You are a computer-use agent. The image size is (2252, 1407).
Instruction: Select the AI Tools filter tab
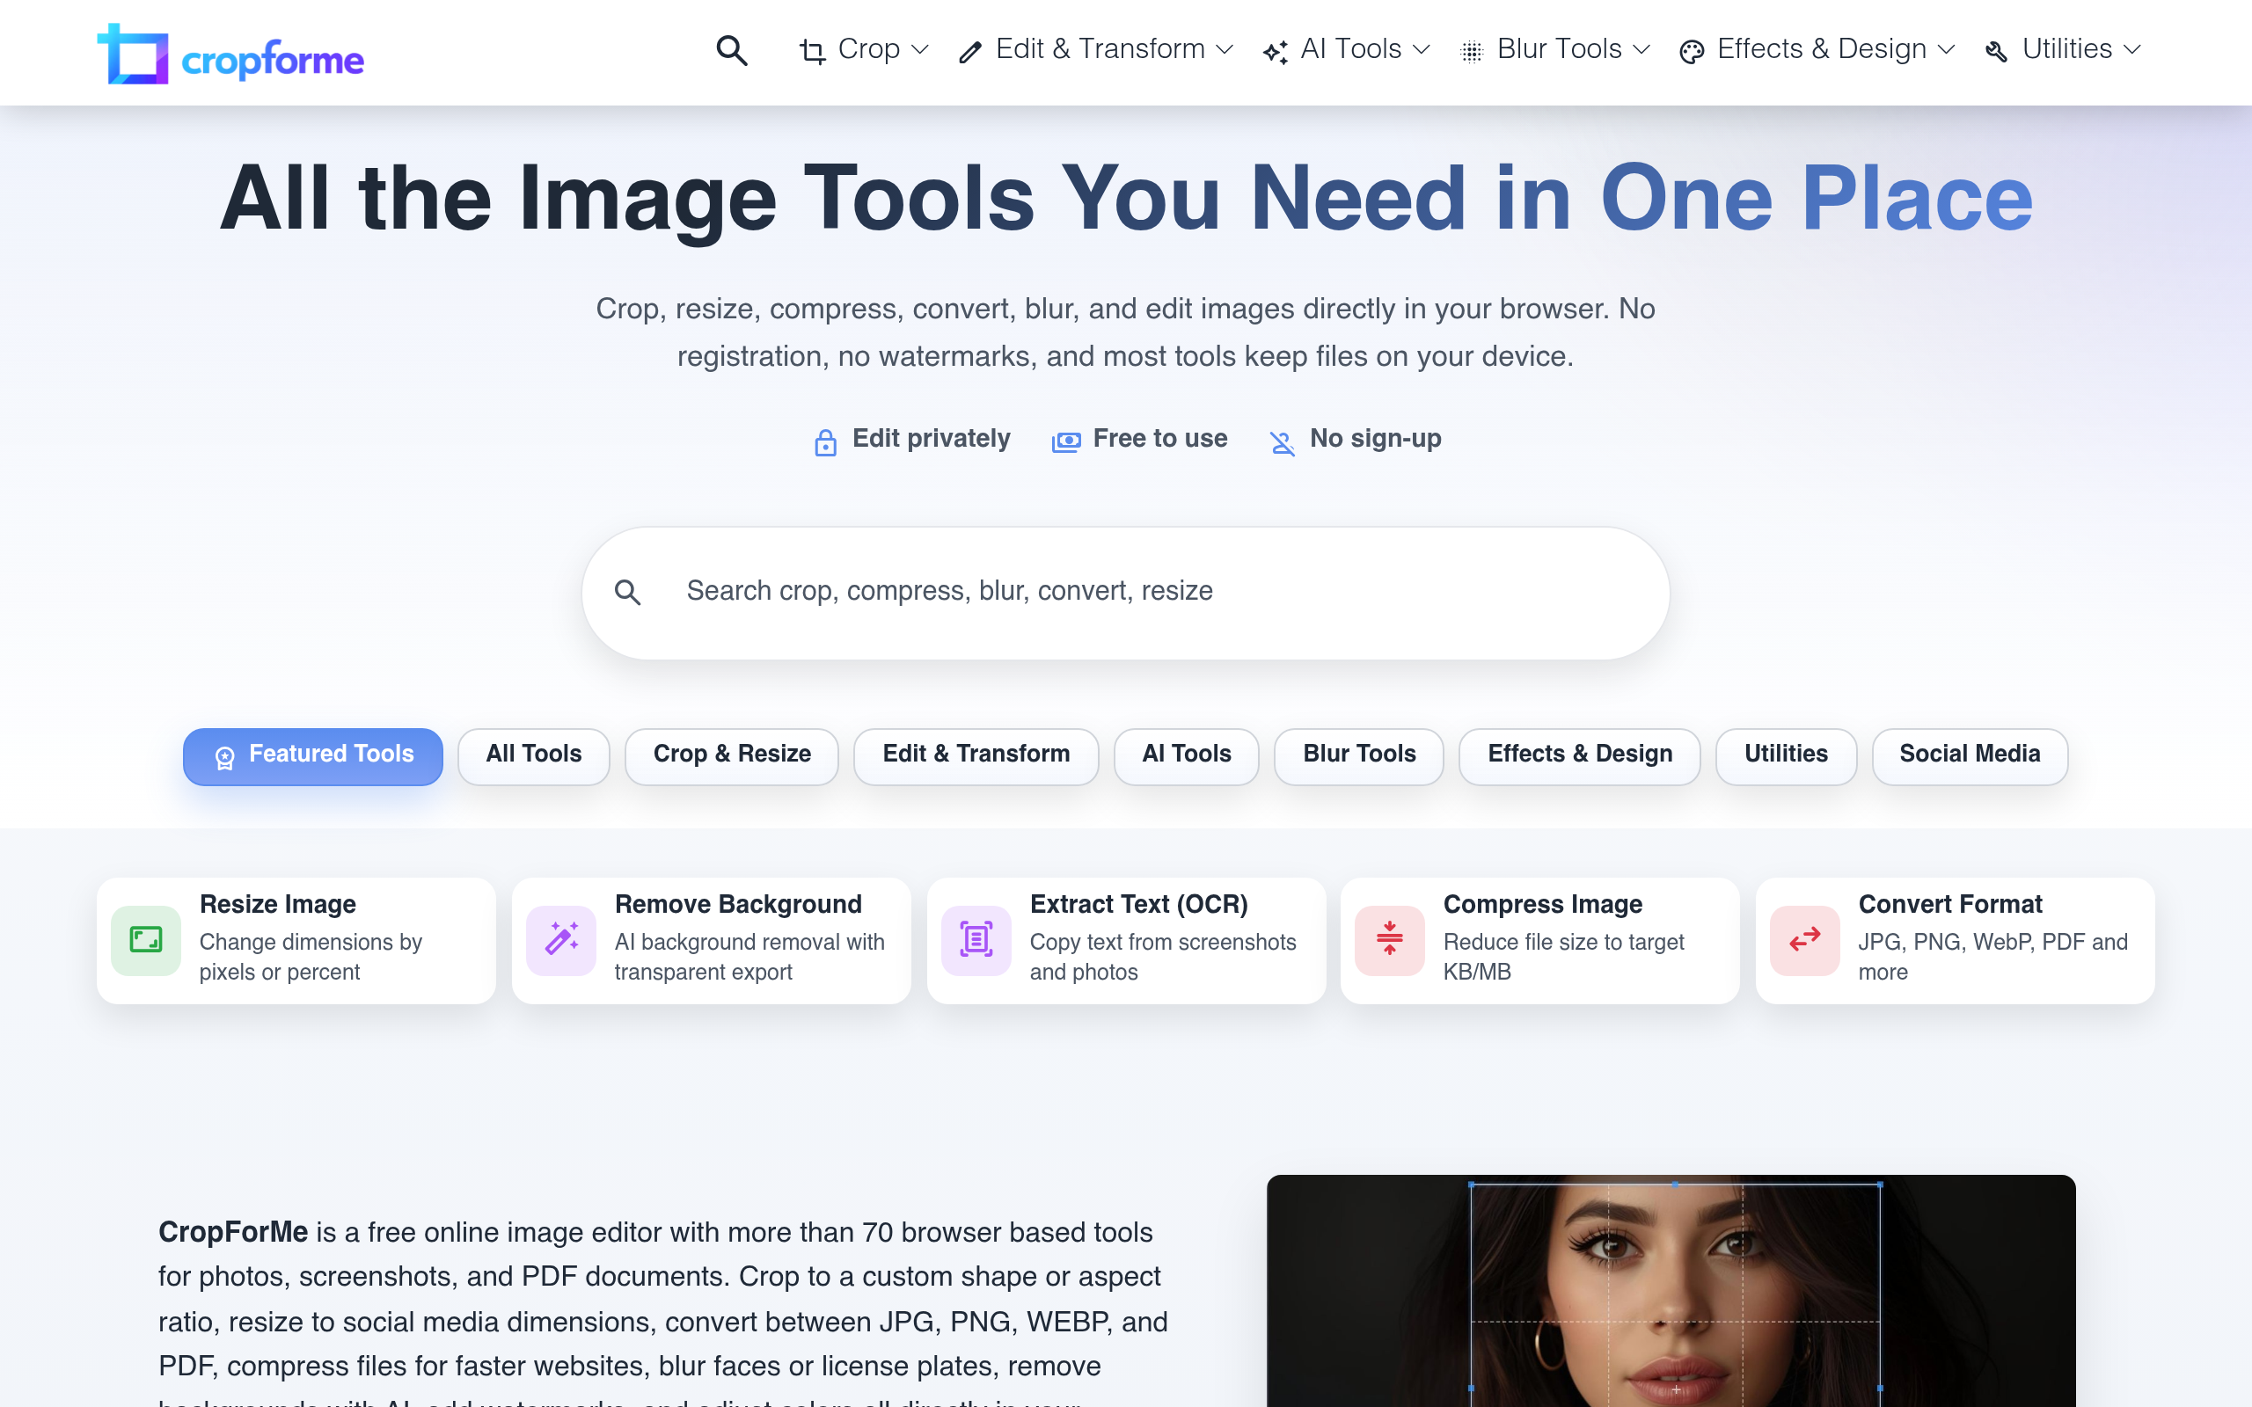click(1187, 755)
